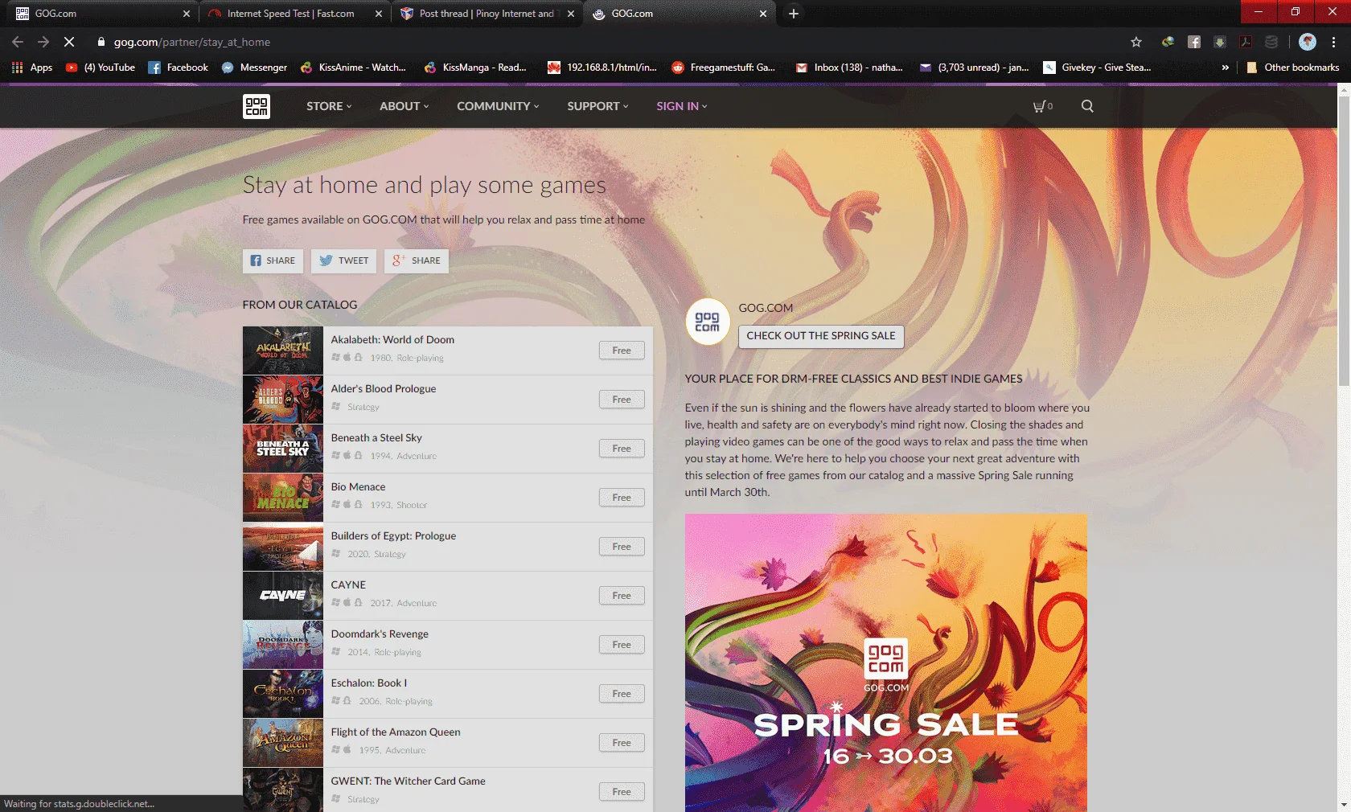Bookmark this page with the star icon

point(1136,42)
